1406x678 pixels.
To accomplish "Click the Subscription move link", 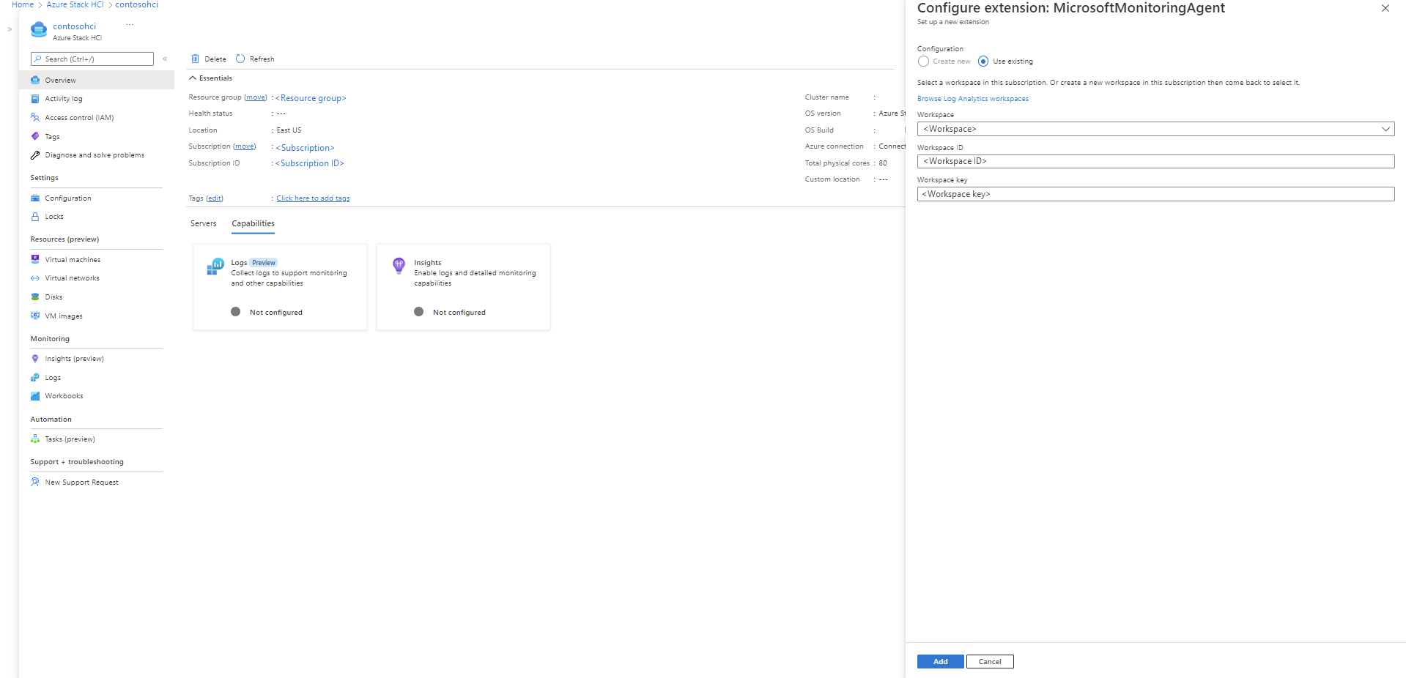I will tap(245, 146).
